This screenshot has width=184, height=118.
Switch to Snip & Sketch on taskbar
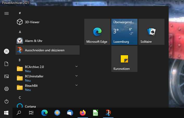point(108,113)
